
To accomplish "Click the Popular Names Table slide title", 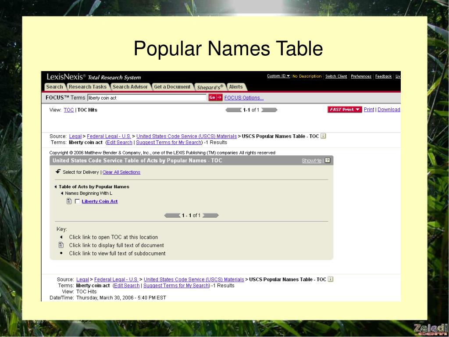I will 228,48.
